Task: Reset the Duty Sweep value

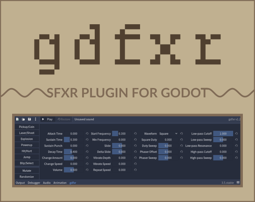Action: 181,146
